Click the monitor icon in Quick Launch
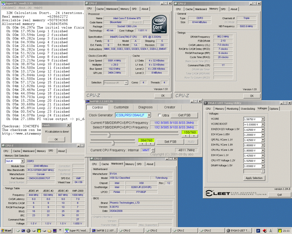This screenshot has width=292, height=234. tap(55, 231)
